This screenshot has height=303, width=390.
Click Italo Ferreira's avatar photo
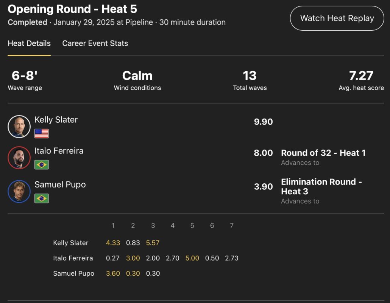click(19, 158)
